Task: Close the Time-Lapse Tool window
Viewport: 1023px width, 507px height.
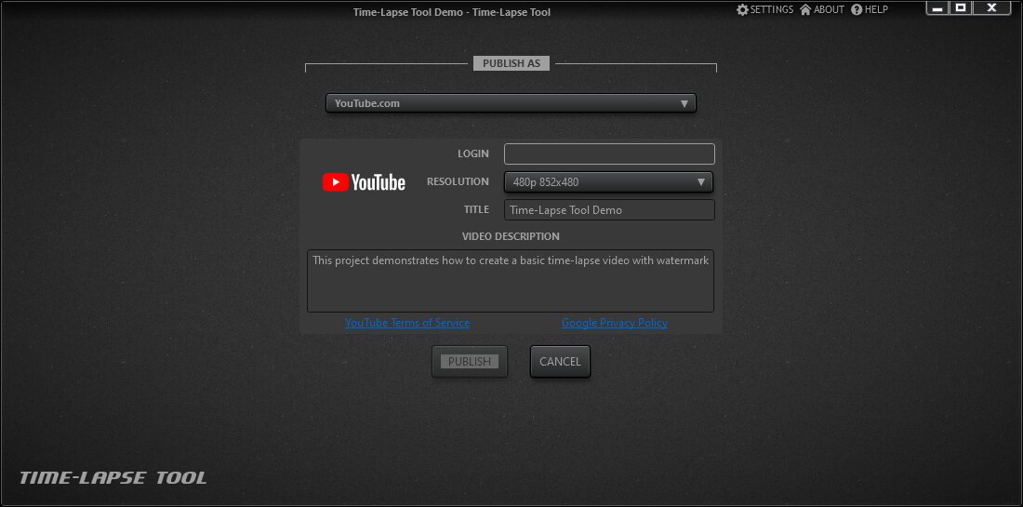Action: 991,8
